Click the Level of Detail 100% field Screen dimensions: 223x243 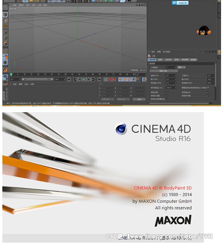coord(171,88)
